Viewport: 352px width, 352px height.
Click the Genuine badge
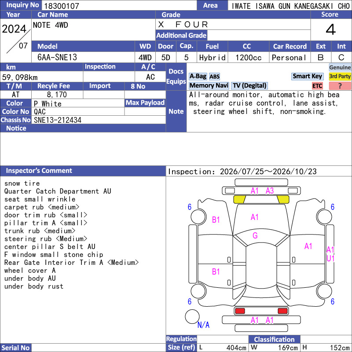(340, 67)
